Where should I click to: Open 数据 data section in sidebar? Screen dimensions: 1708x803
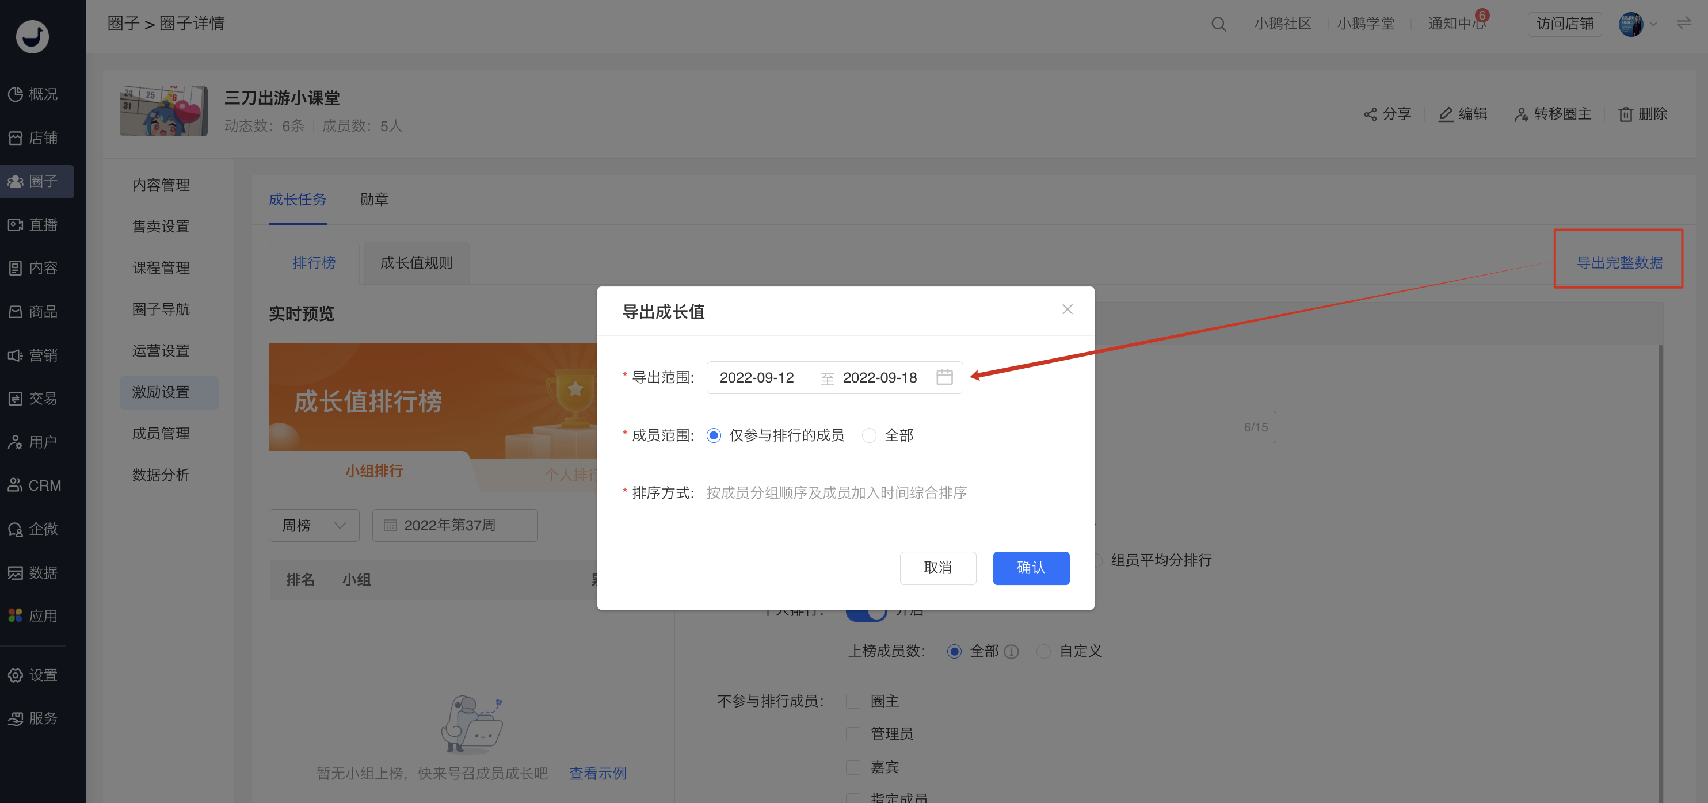coord(33,572)
